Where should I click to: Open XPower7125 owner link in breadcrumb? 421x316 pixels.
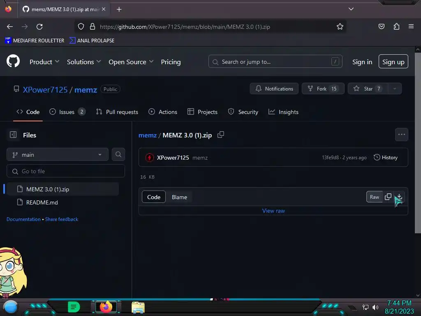tap(45, 90)
